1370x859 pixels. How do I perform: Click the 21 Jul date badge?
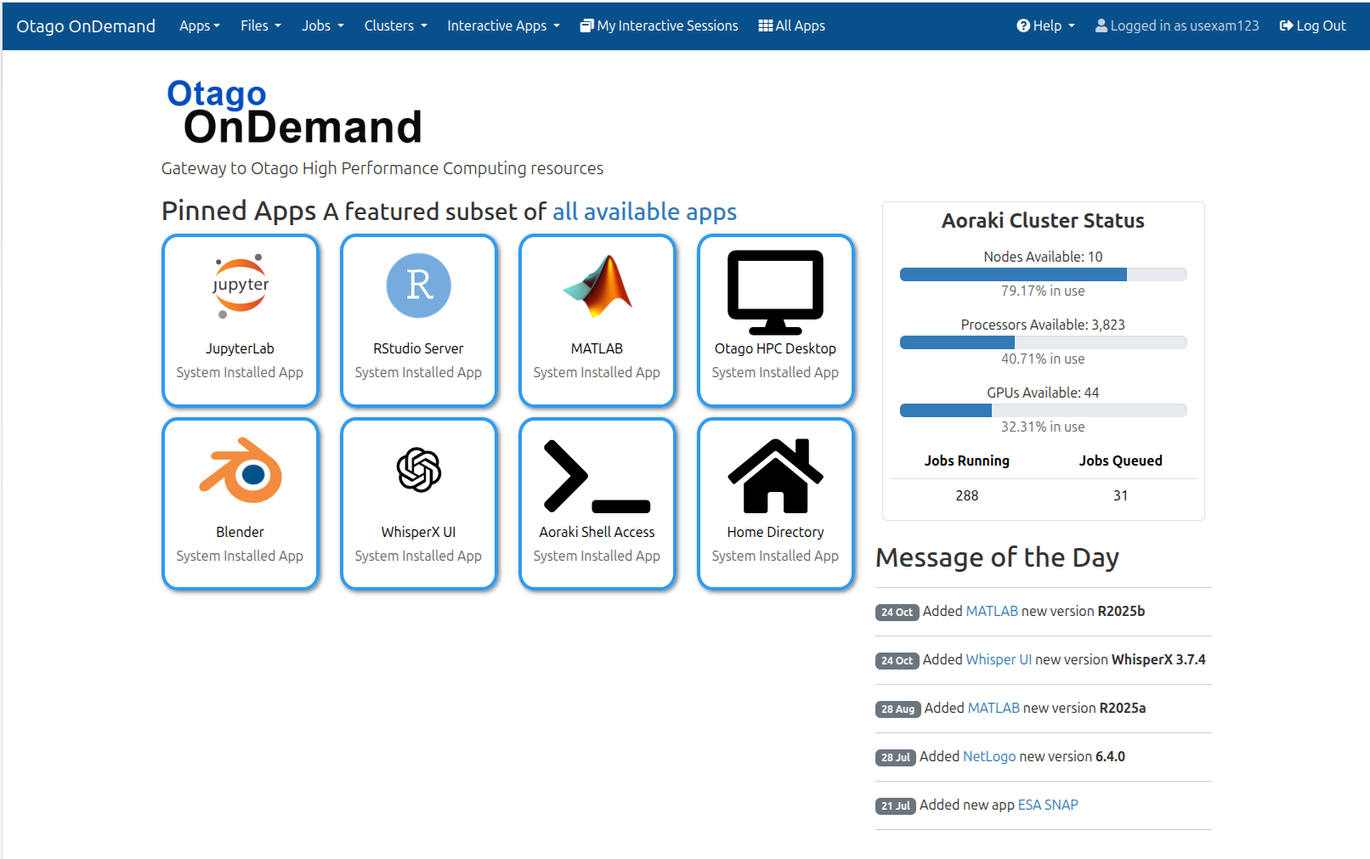[x=896, y=805]
